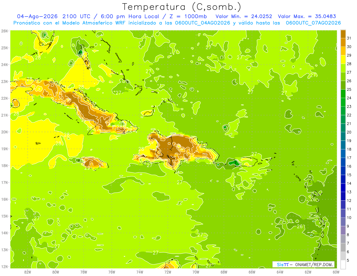The width and height of the screenshot is (357, 276).
Task: Select the 22N latitude axis label
Action: point(4,98)
